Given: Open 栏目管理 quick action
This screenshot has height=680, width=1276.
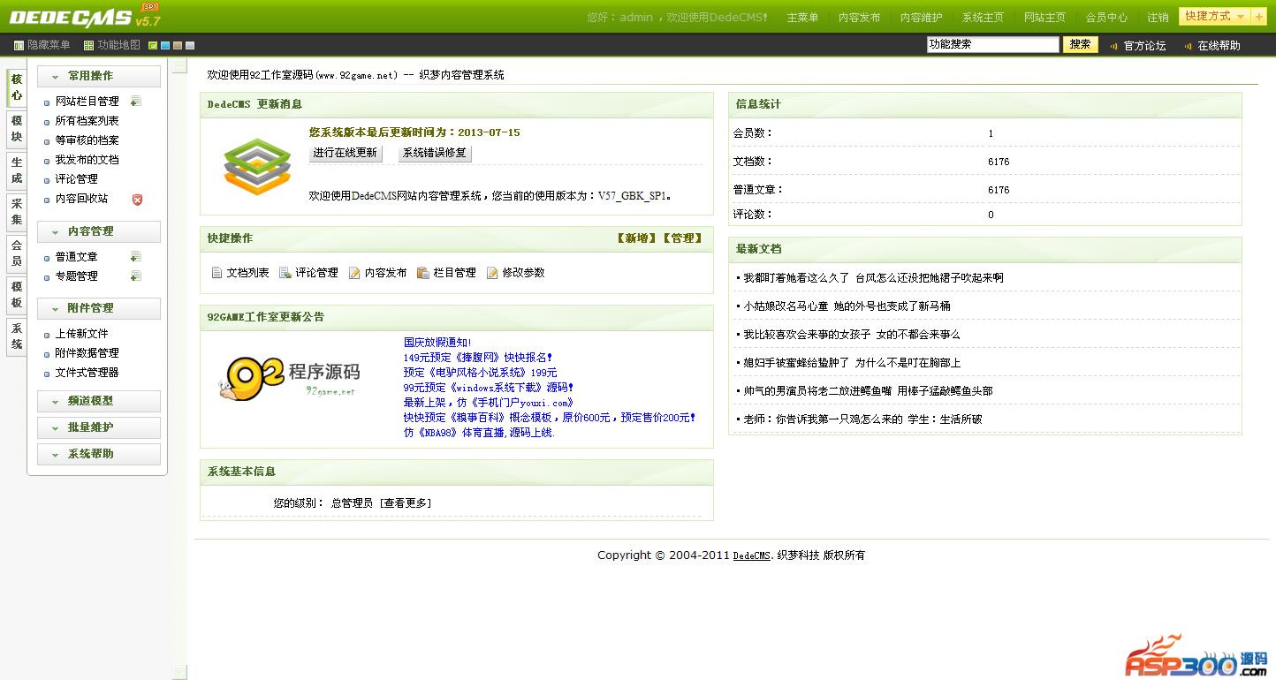Looking at the screenshot, I should click(447, 273).
